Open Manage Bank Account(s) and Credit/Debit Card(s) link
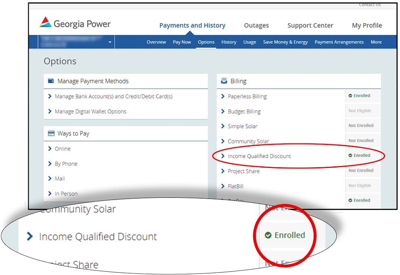Screen dimensions: 400x275 pos(113,97)
